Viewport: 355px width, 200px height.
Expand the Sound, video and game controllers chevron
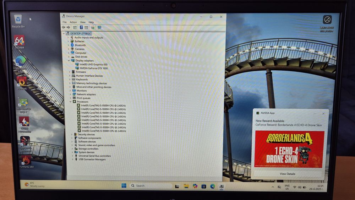click(x=72, y=145)
